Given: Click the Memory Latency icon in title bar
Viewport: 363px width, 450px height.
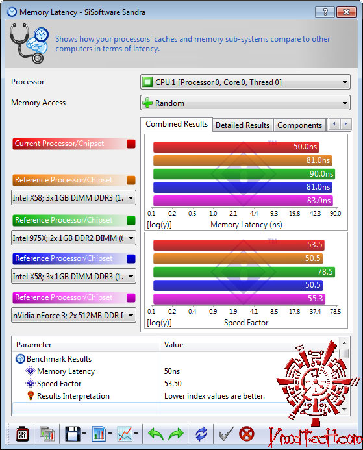Looking at the screenshot, I should [12, 12].
